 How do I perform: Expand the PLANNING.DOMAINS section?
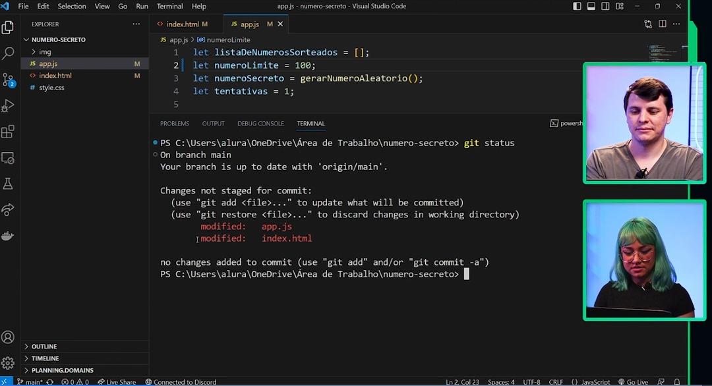85,370
